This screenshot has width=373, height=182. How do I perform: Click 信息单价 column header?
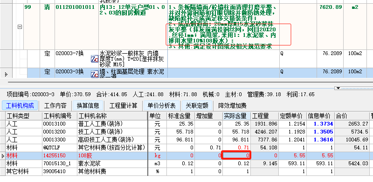pos(320,116)
